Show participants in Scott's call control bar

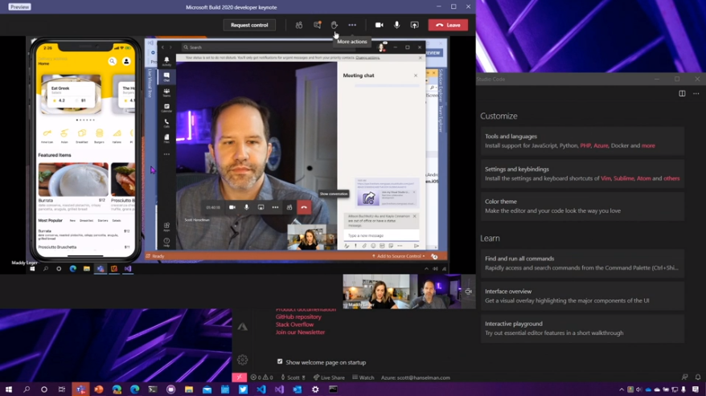pos(289,207)
